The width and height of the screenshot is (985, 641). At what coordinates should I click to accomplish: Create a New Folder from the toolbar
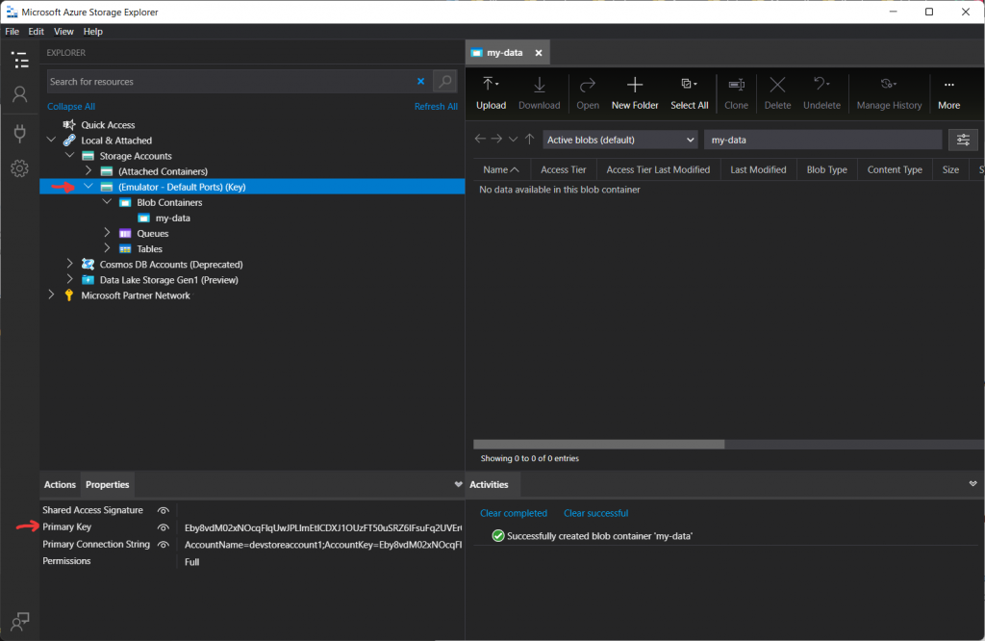coord(635,93)
